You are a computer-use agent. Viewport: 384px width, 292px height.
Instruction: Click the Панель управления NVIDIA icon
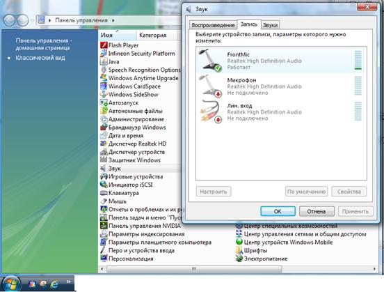[x=104, y=226]
